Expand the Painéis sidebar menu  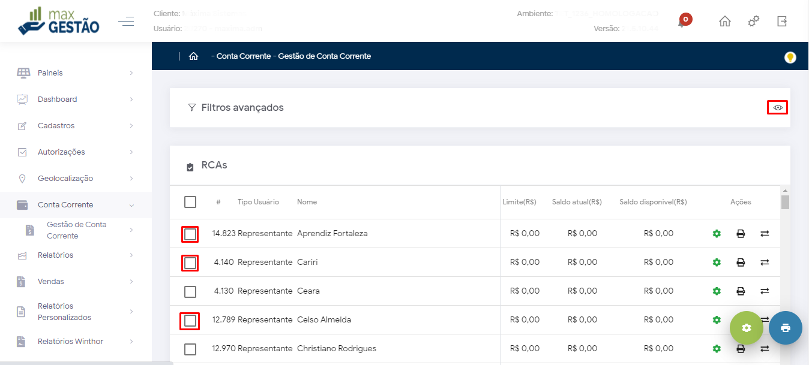point(75,73)
